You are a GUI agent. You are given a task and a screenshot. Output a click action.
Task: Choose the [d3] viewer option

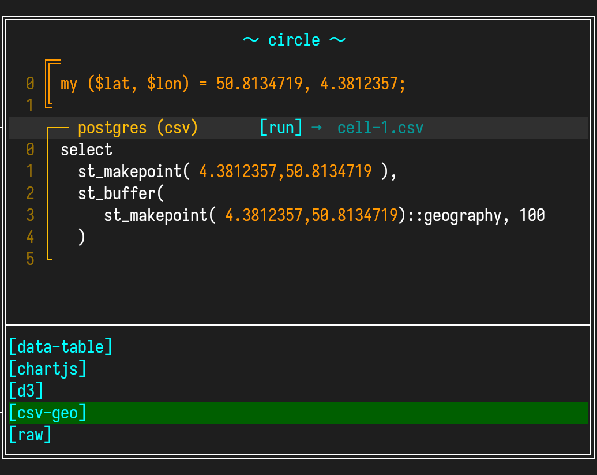(x=26, y=391)
